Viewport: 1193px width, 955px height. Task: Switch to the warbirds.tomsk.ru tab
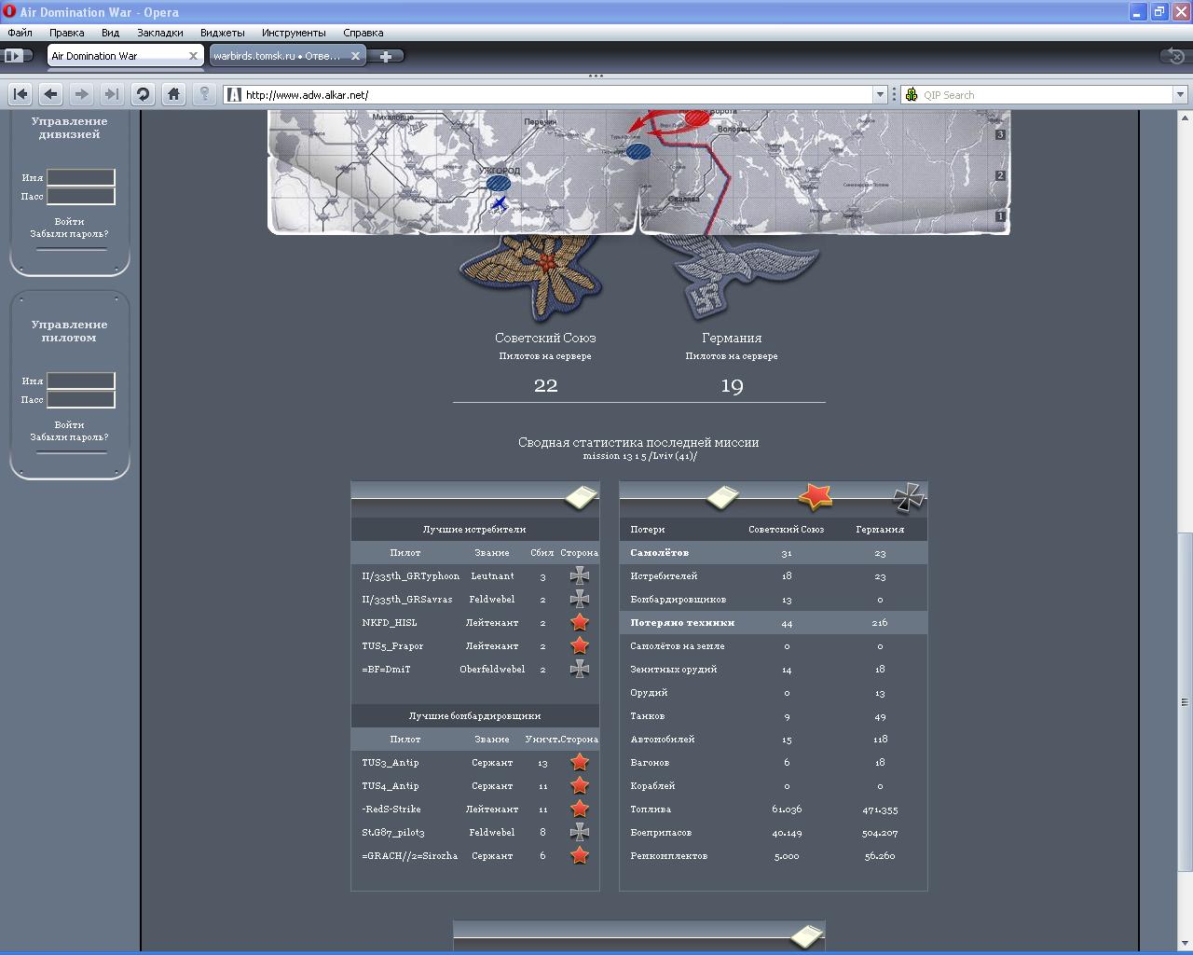click(x=277, y=56)
